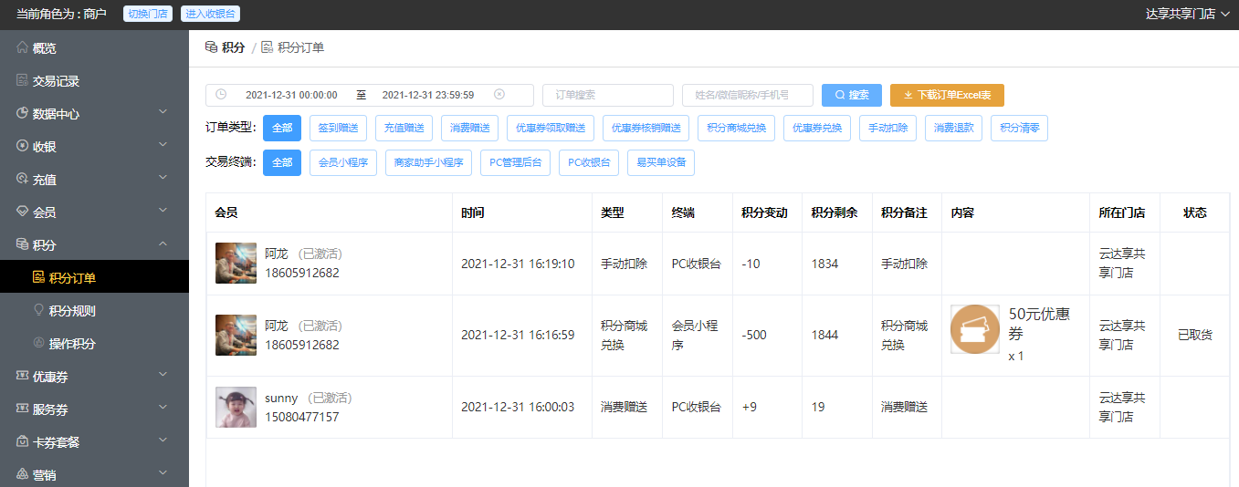Select 全部 under 交易终端
The height and width of the screenshot is (487, 1239).
(282, 162)
